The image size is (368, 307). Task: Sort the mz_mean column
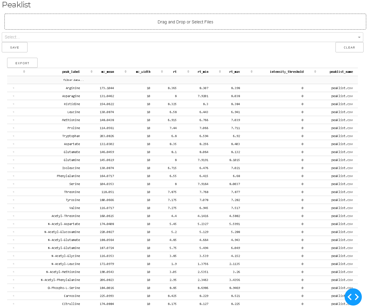(125, 71)
